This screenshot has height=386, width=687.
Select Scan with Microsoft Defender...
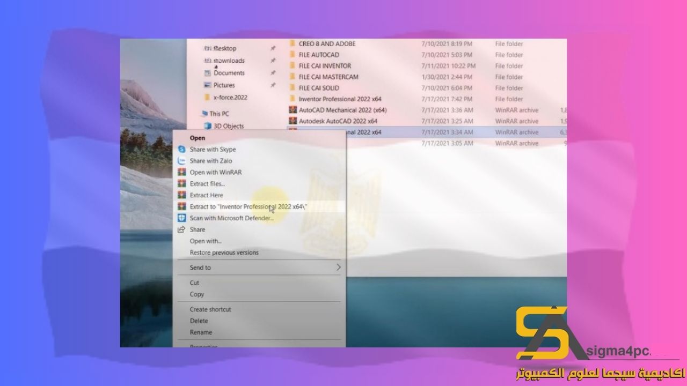tap(232, 218)
